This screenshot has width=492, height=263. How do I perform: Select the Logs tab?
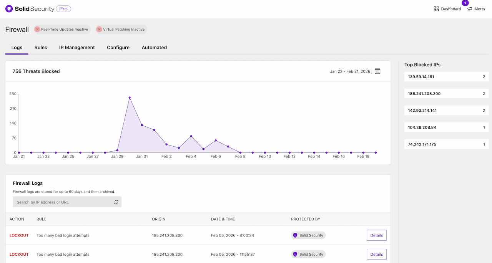pyautogui.click(x=17, y=47)
